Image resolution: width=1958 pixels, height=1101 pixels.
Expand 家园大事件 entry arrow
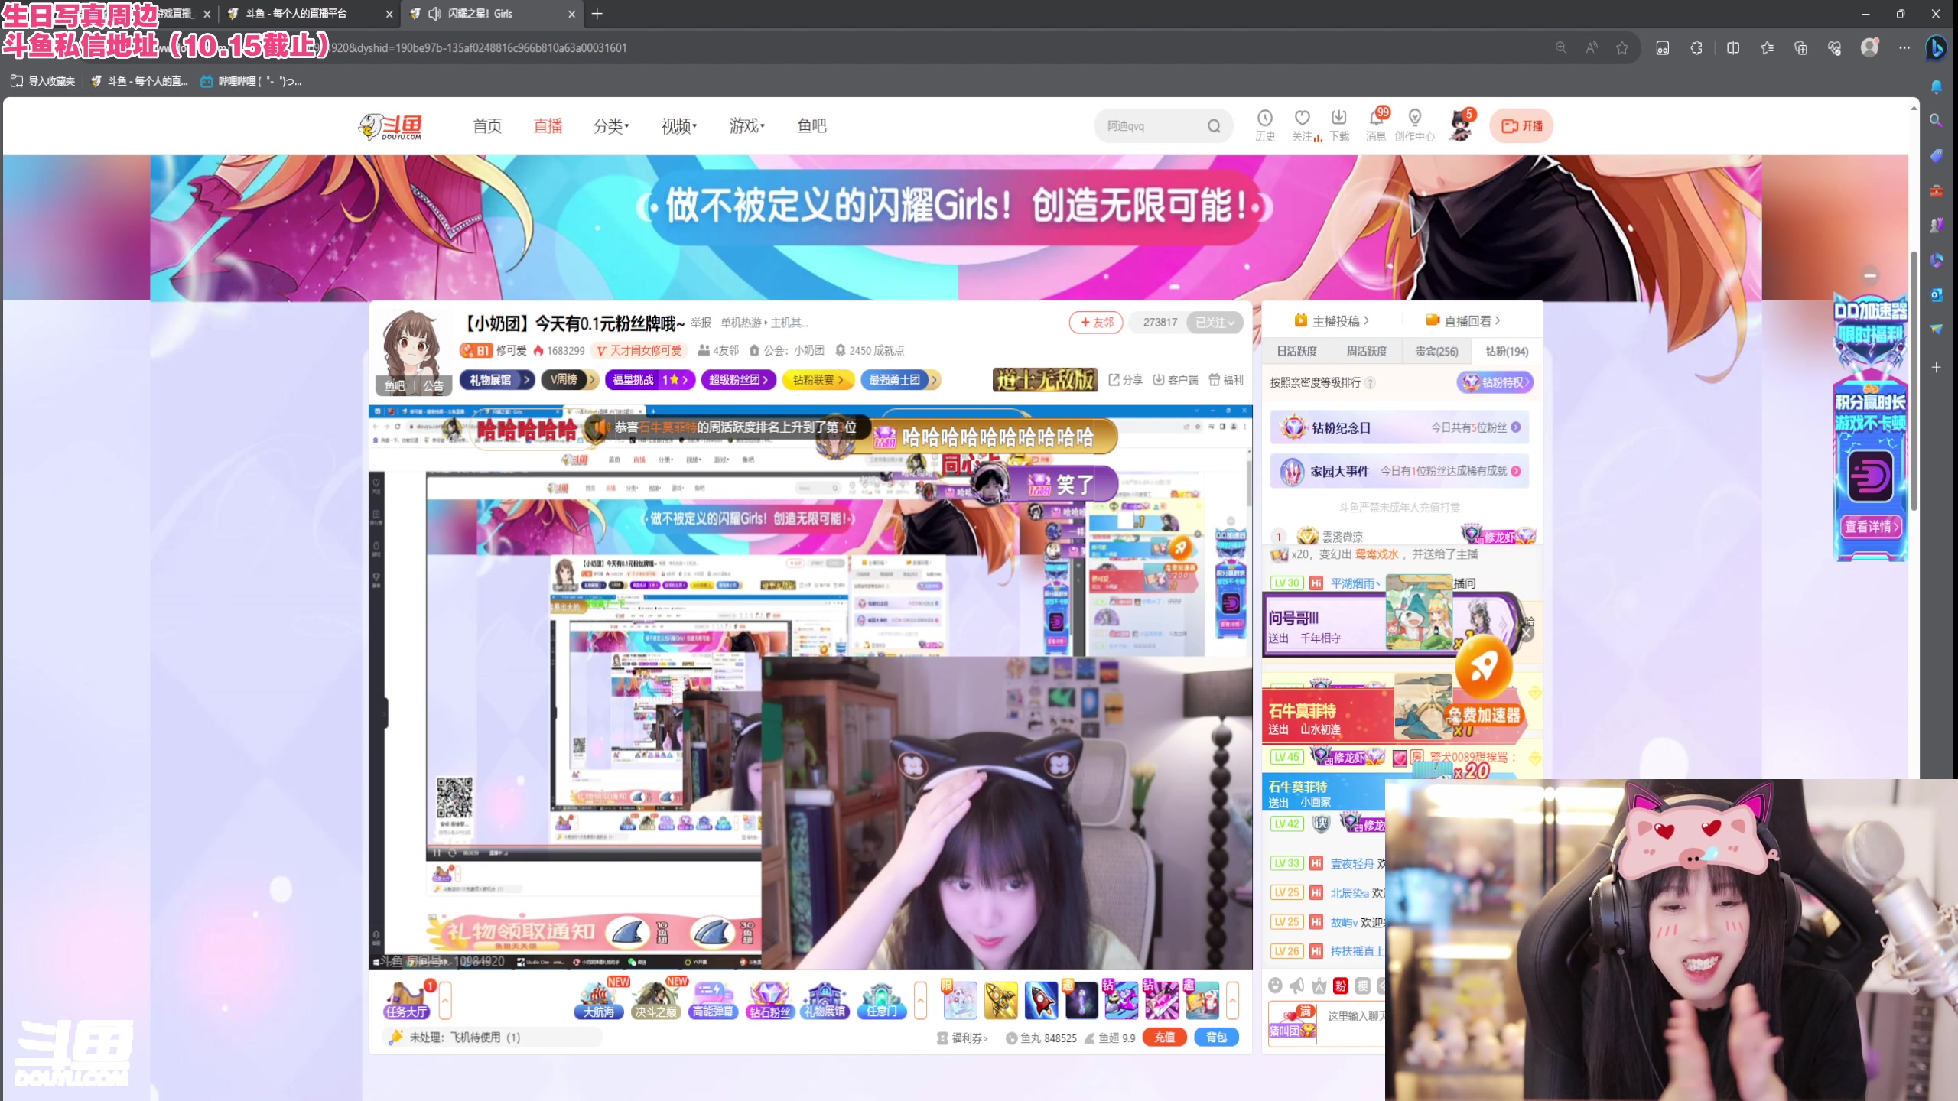[1516, 471]
